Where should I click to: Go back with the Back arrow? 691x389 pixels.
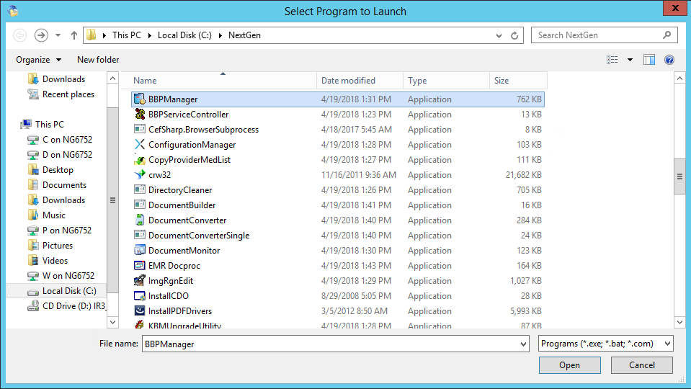tap(20, 35)
